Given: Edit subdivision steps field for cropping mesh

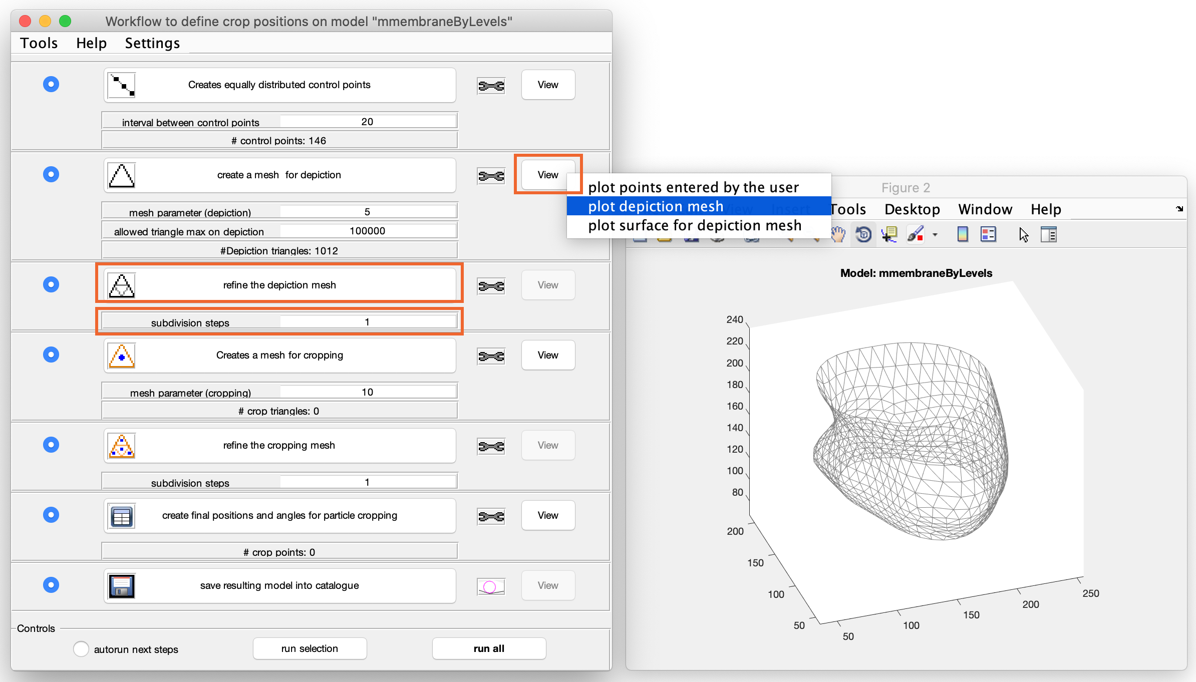Looking at the screenshot, I should pos(368,482).
